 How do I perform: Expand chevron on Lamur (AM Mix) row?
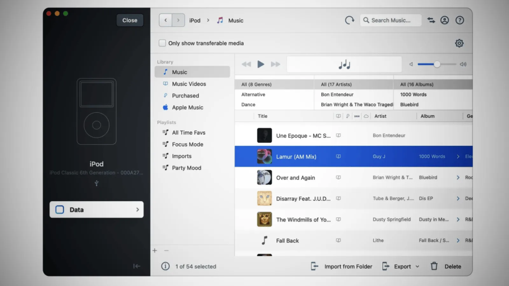click(x=458, y=156)
